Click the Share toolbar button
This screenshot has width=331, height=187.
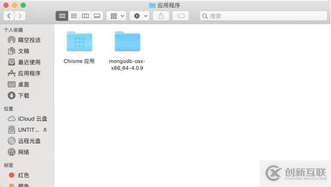161,16
